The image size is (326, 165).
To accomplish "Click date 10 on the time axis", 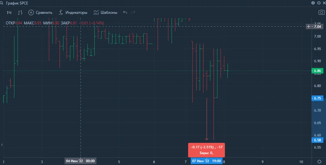I will [x=301, y=162].
